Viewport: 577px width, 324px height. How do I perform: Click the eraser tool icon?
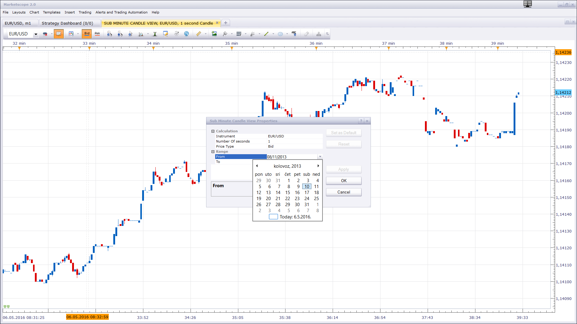coord(306,34)
